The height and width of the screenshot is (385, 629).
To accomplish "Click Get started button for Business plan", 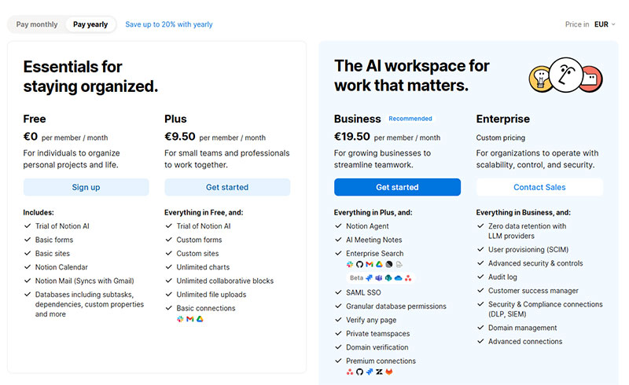I will pos(397,187).
